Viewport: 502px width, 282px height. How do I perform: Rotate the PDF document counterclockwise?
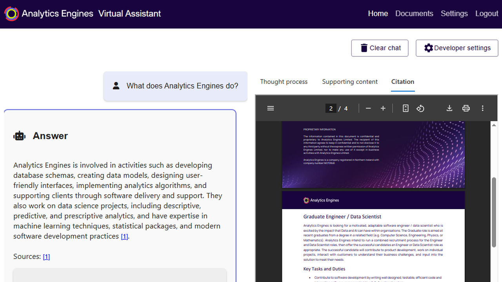point(420,108)
